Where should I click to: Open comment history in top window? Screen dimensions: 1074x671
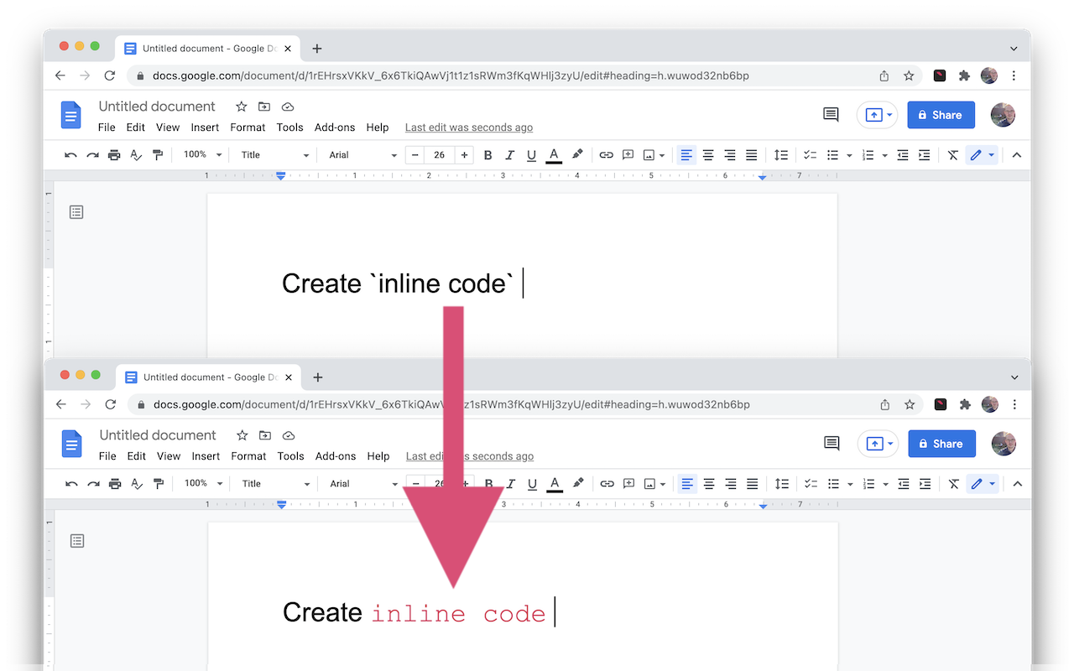point(831,115)
